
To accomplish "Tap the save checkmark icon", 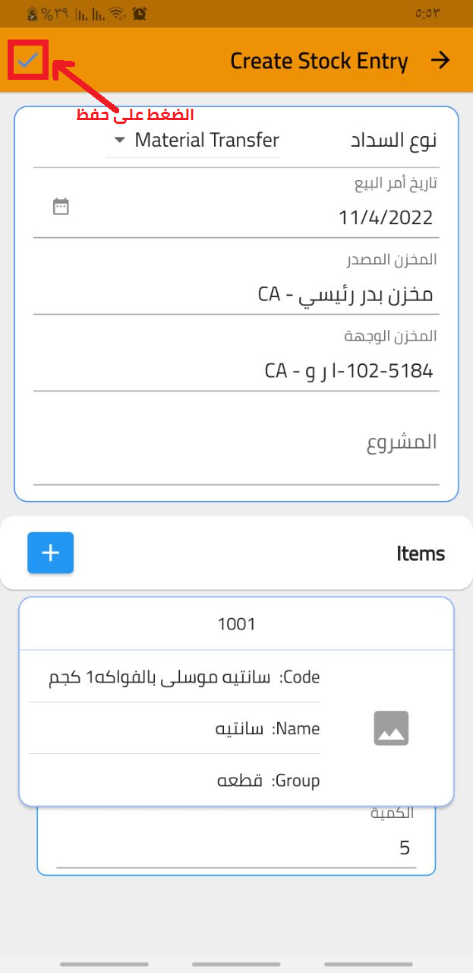I will (x=28, y=60).
